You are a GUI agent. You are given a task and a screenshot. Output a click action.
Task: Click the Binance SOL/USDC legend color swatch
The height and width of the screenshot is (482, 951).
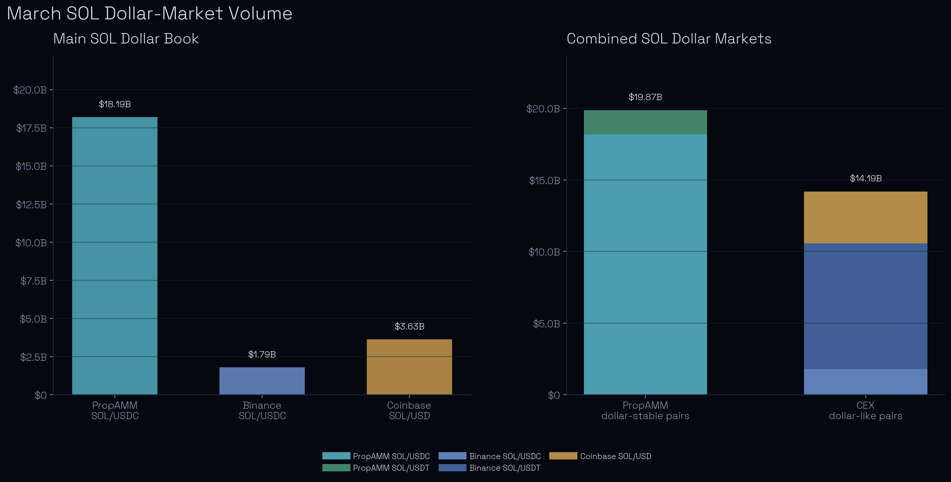coord(452,456)
